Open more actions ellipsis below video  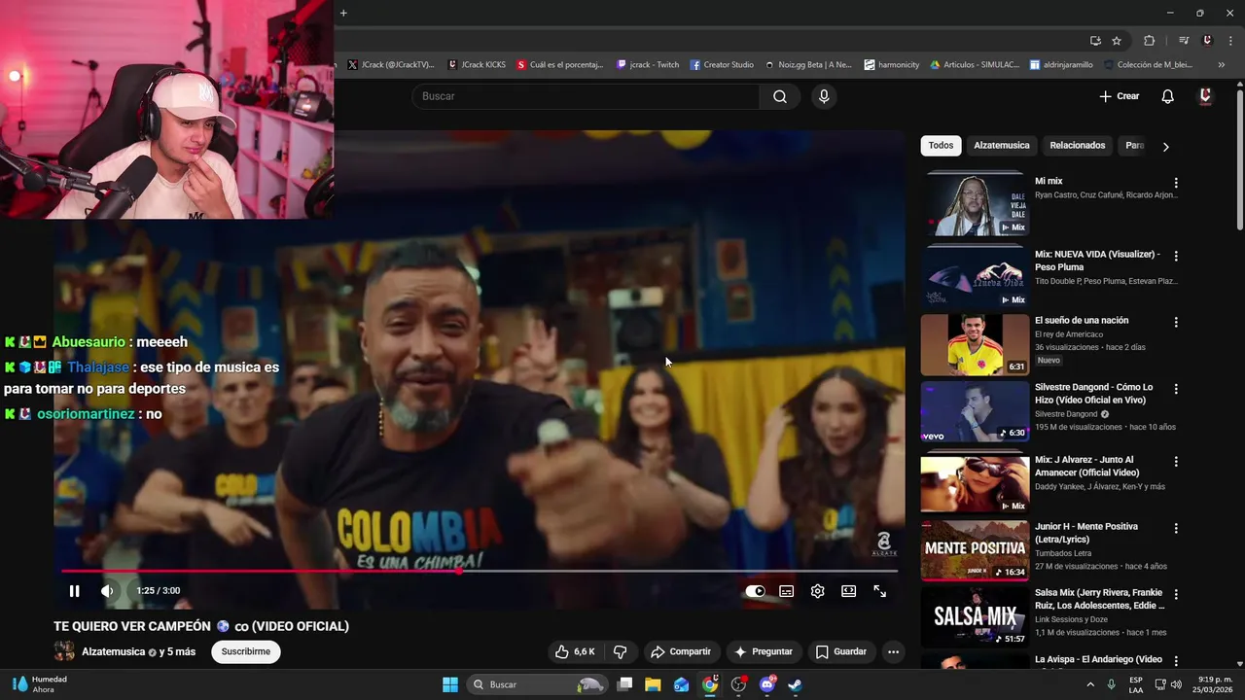click(x=893, y=651)
